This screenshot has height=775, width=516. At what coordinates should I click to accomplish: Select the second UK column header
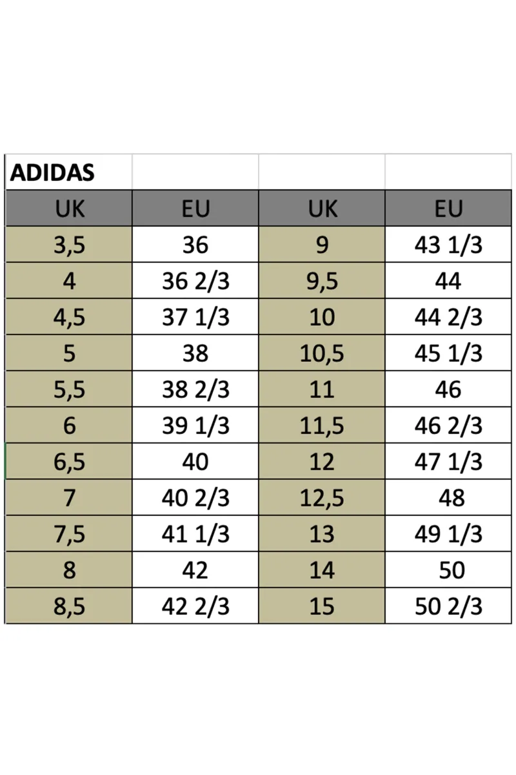[322, 209]
